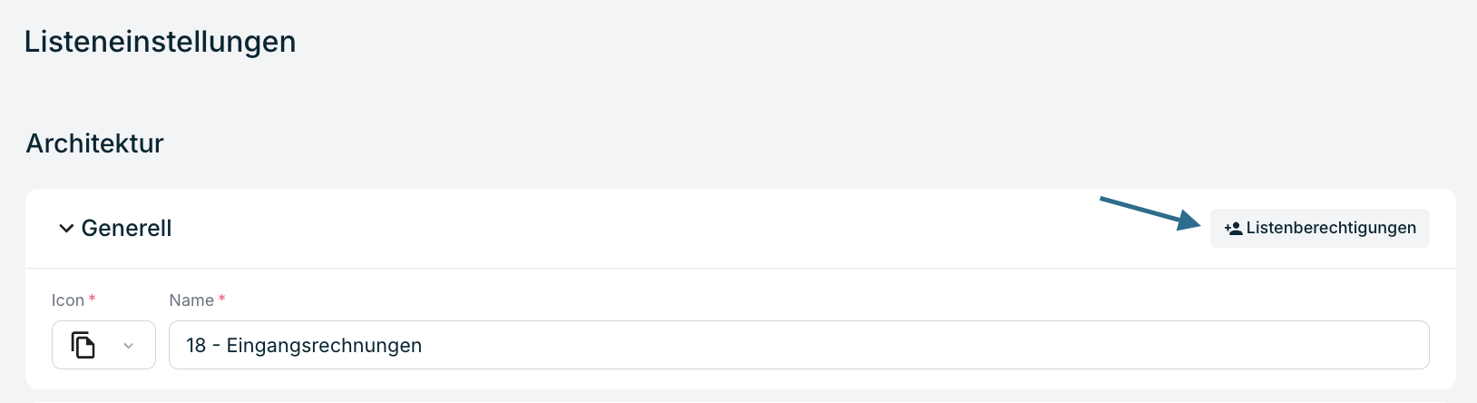Click the Architektur section heading
Image resolution: width=1477 pixels, height=403 pixels.
pyautogui.click(x=95, y=143)
